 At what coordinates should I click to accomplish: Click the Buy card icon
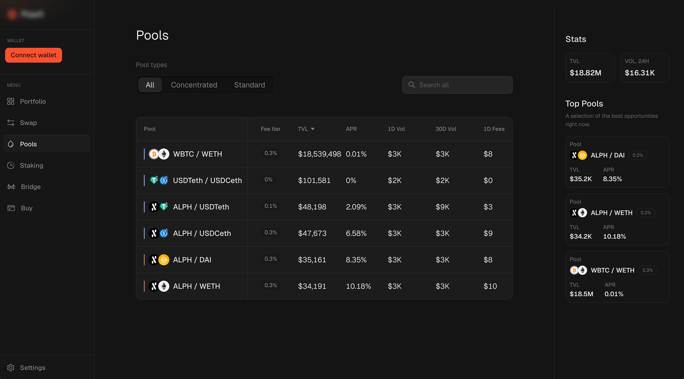click(11, 208)
